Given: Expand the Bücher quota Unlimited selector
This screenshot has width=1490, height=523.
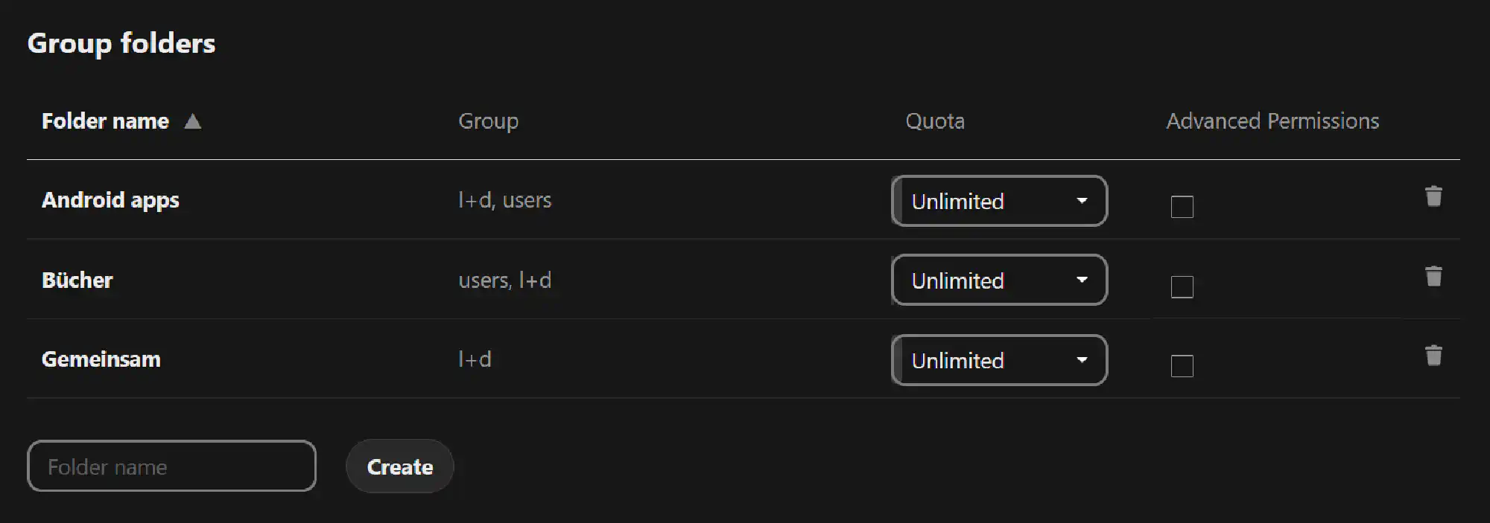Looking at the screenshot, I should tap(999, 280).
